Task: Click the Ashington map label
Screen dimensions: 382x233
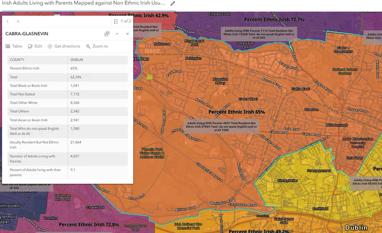Action: click(x=193, y=58)
